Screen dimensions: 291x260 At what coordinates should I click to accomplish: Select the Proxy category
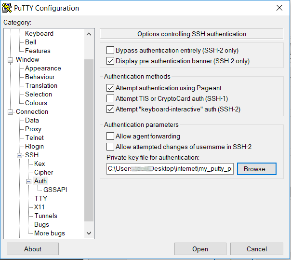(x=33, y=129)
